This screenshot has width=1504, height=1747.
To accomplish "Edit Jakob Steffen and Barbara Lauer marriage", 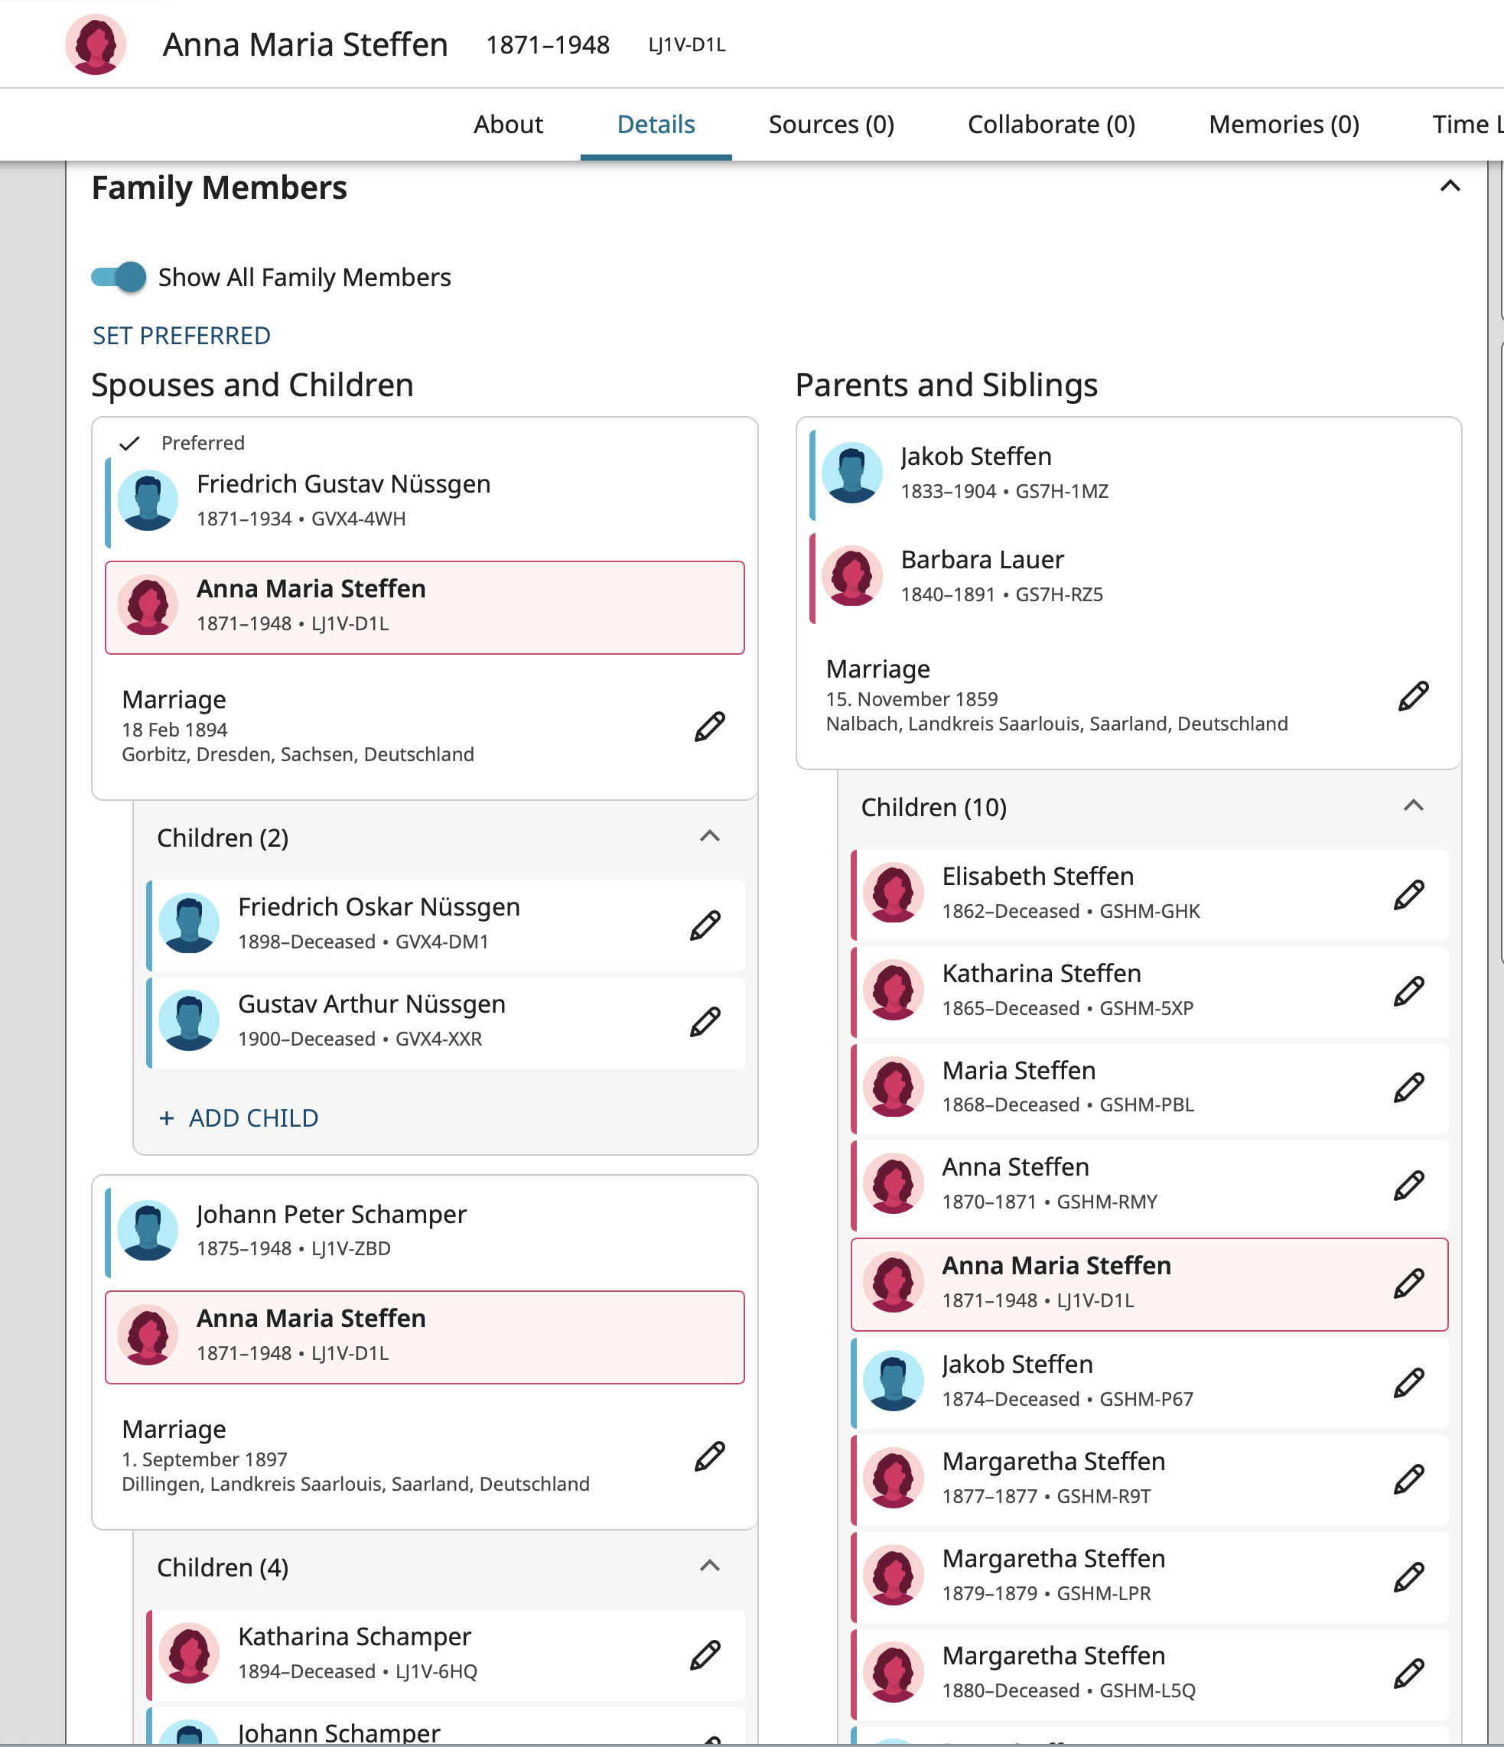I will [x=1413, y=695].
